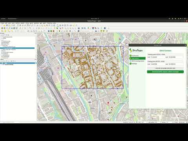Click the Coordinate field in status bar
188x141 pixels.
coord(132,122)
